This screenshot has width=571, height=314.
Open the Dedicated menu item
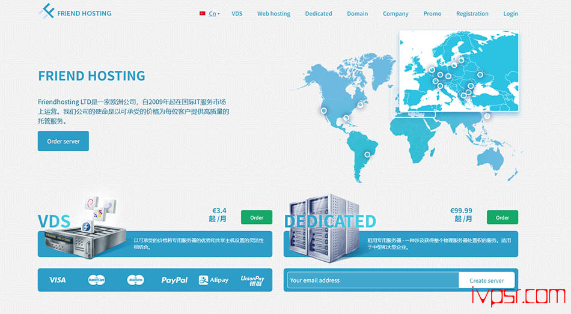click(x=319, y=14)
